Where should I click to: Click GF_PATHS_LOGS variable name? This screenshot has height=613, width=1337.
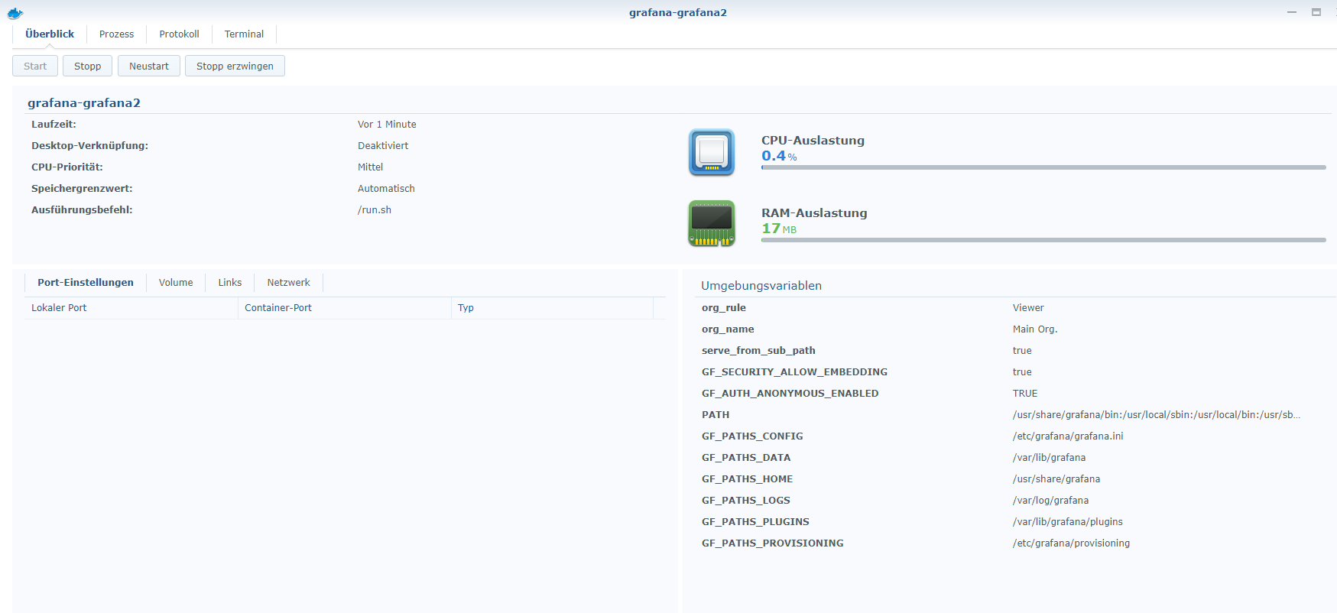(746, 500)
